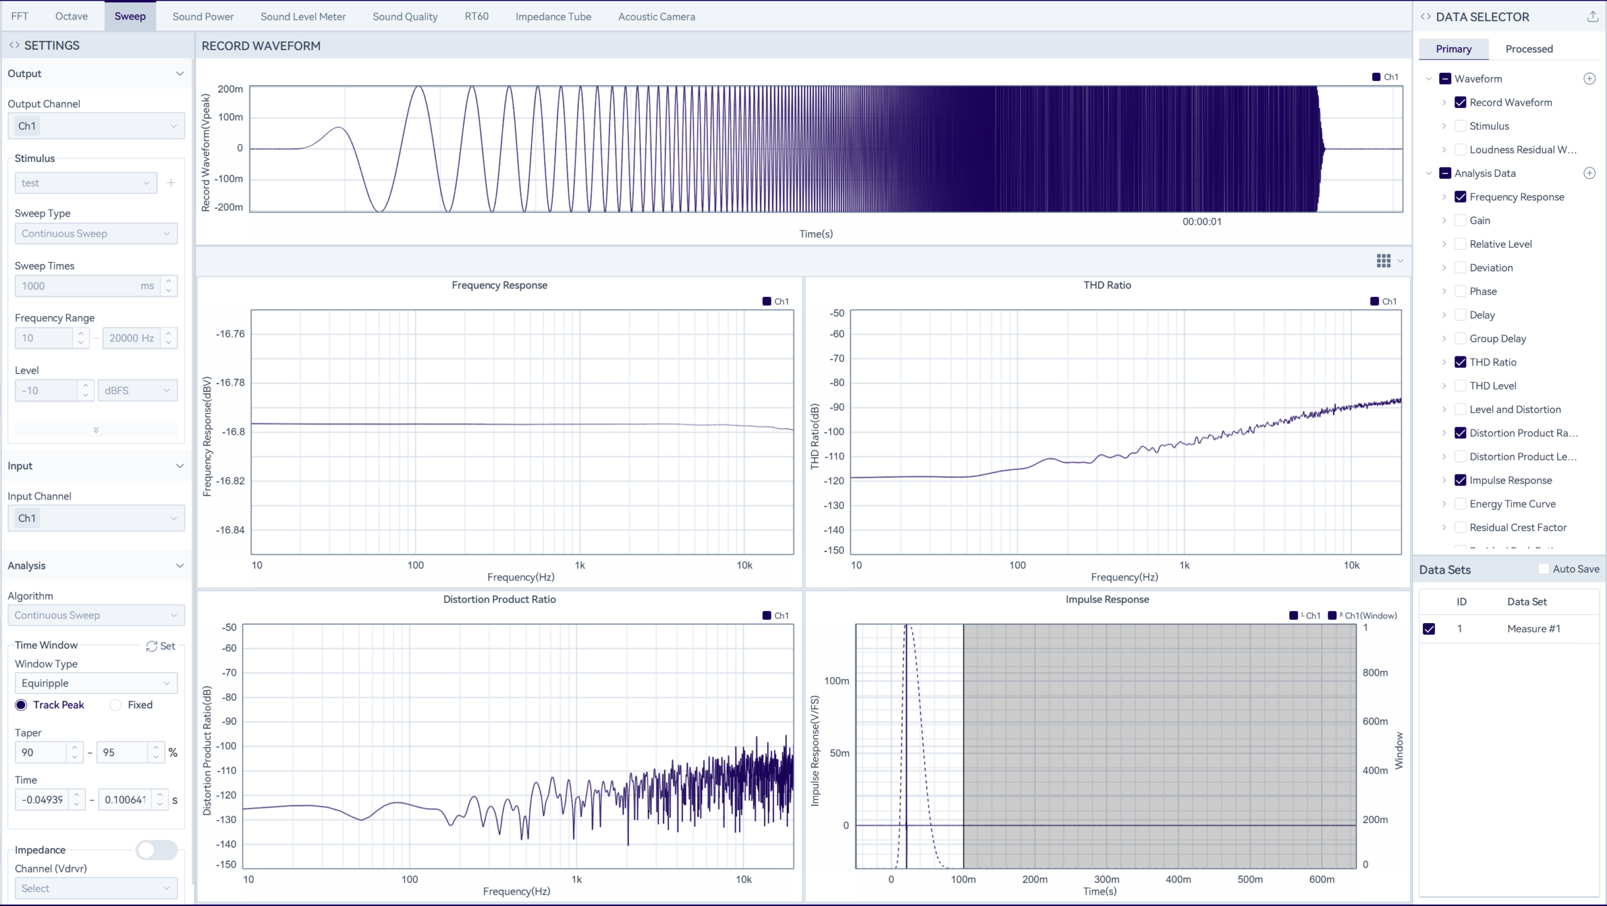Open the chart grid layout icon

coord(1384,261)
